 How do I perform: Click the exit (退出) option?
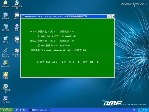(x=68, y=62)
